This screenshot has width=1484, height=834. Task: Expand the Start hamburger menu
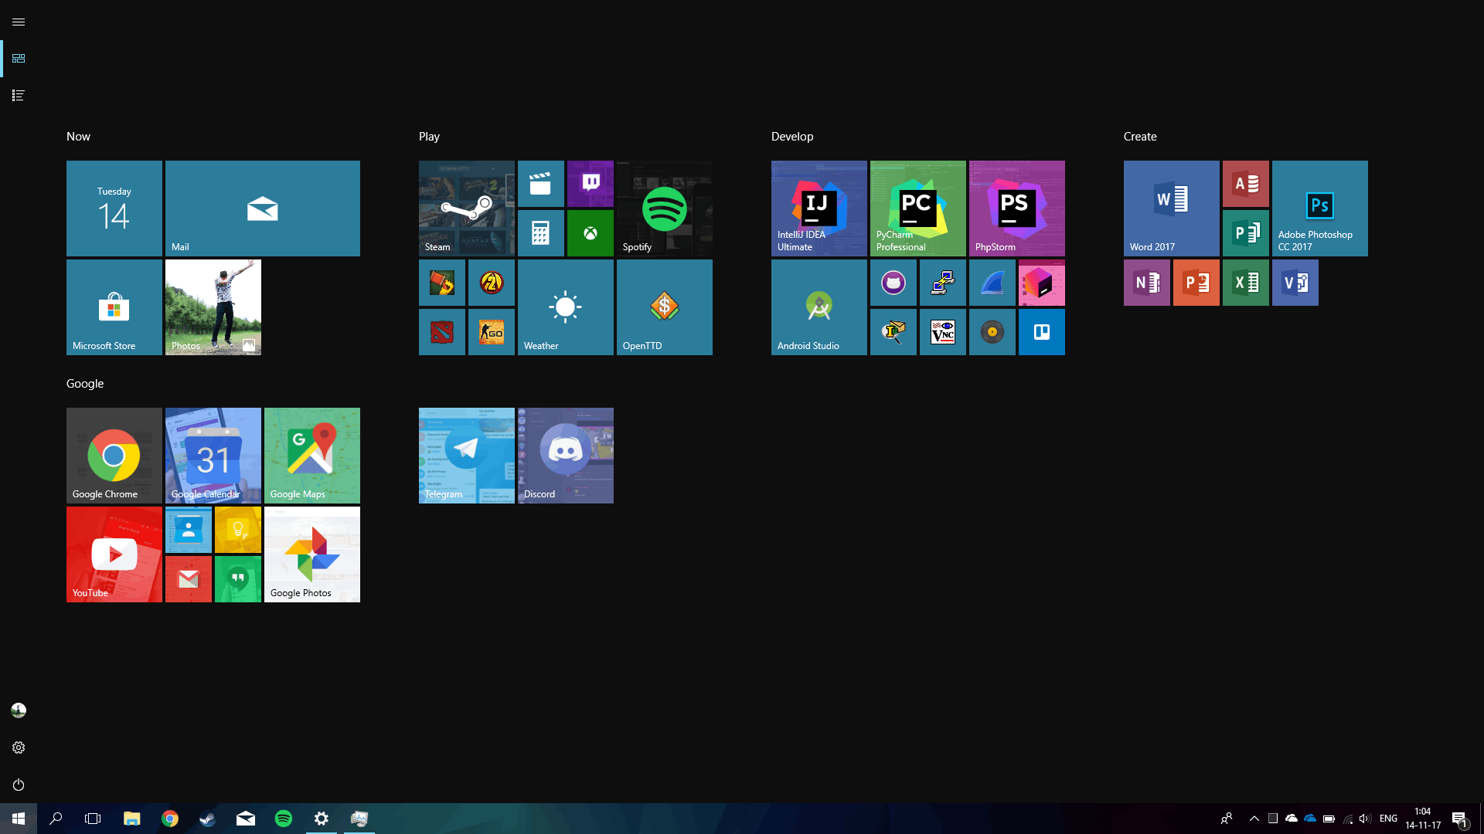point(19,22)
